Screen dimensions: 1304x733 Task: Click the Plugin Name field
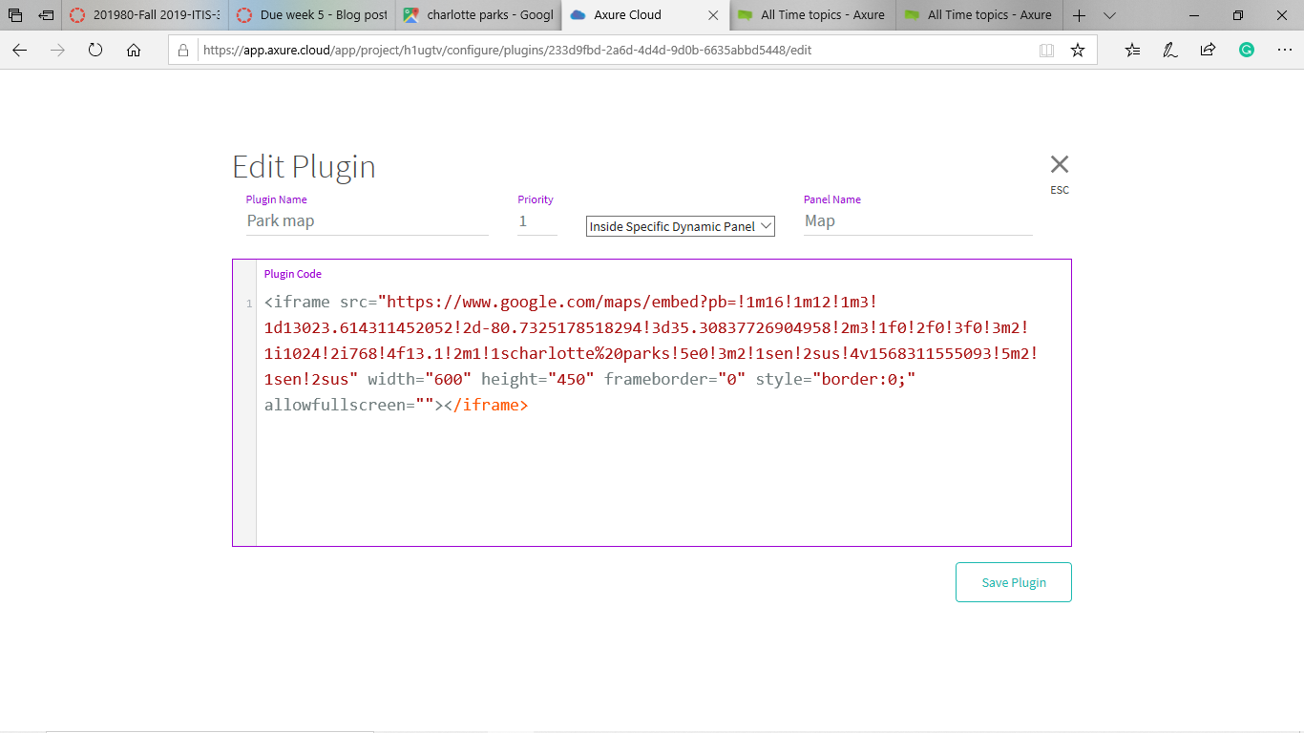point(367,221)
